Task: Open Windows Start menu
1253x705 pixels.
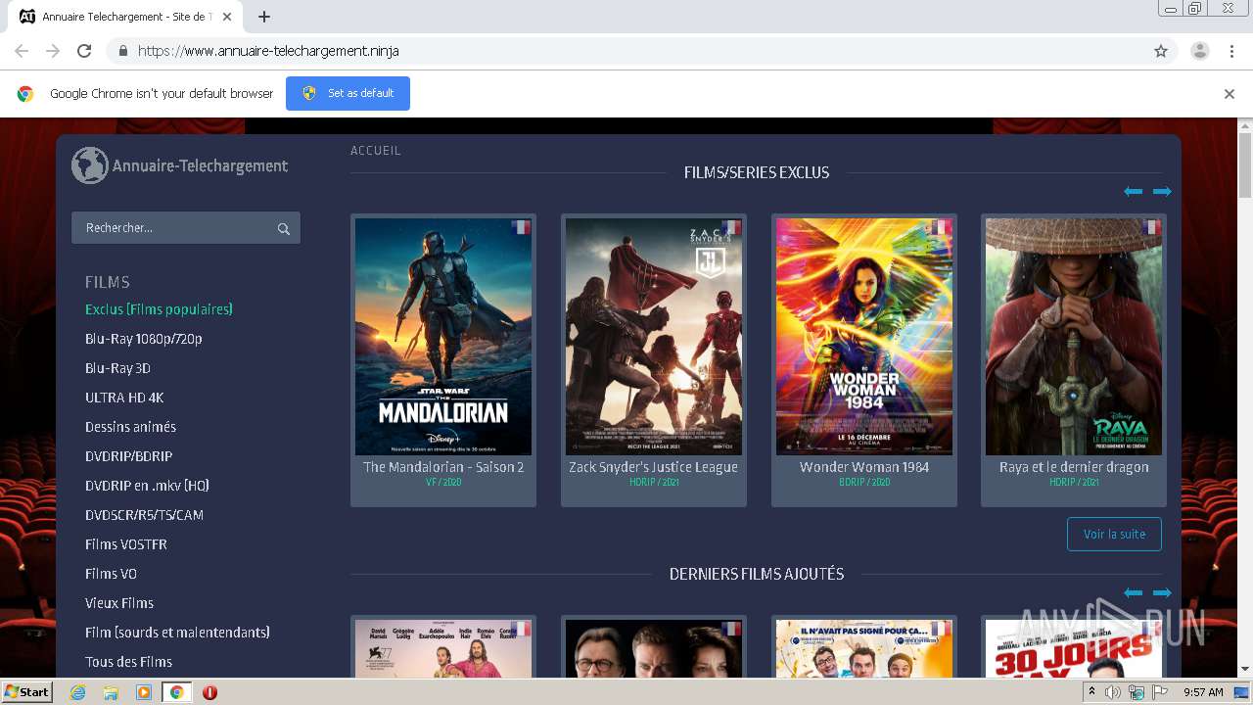Action: [26, 692]
